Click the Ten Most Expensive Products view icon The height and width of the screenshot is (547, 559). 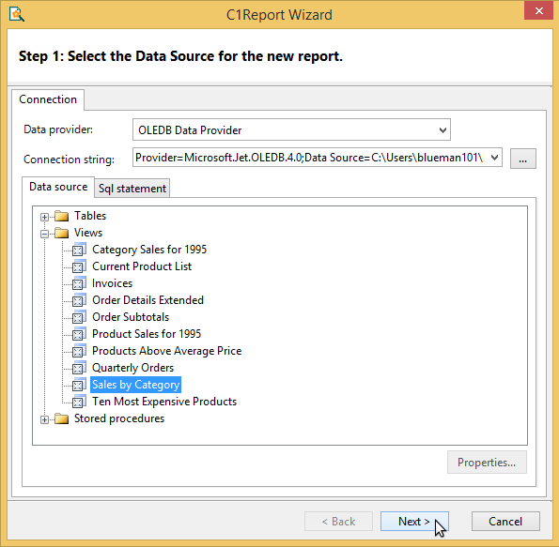coord(79,402)
